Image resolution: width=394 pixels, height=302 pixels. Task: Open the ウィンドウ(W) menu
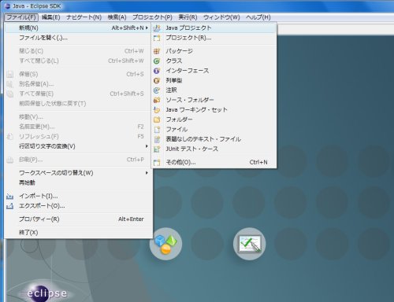click(221, 17)
